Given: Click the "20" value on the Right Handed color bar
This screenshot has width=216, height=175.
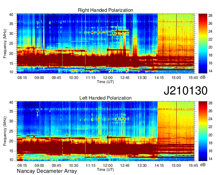Looking at the screenshot, I should click(x=210, y=47).
